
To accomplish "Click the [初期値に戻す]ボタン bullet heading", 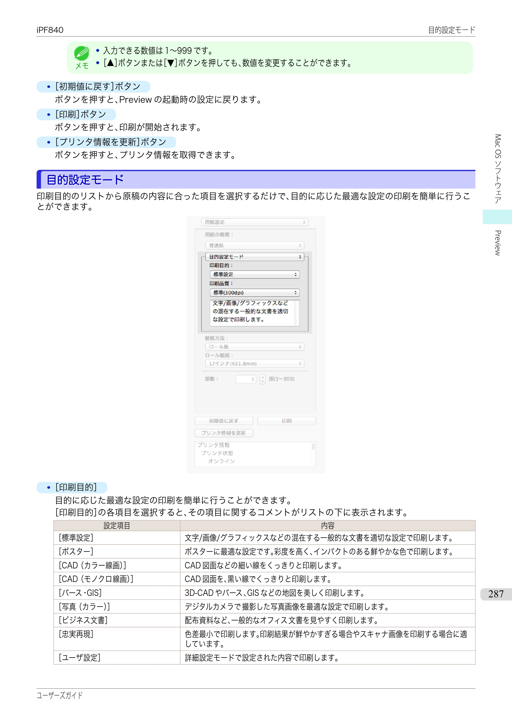I will pos(93,87).
